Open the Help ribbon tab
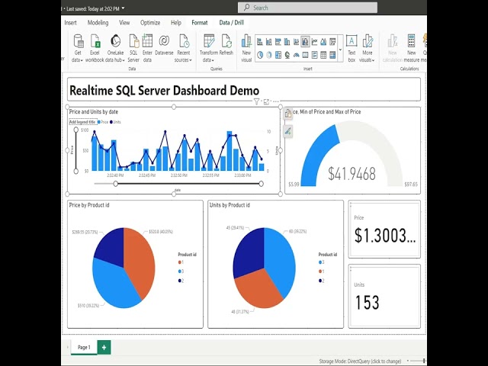The image size is (488, 366). click(176, 22)
